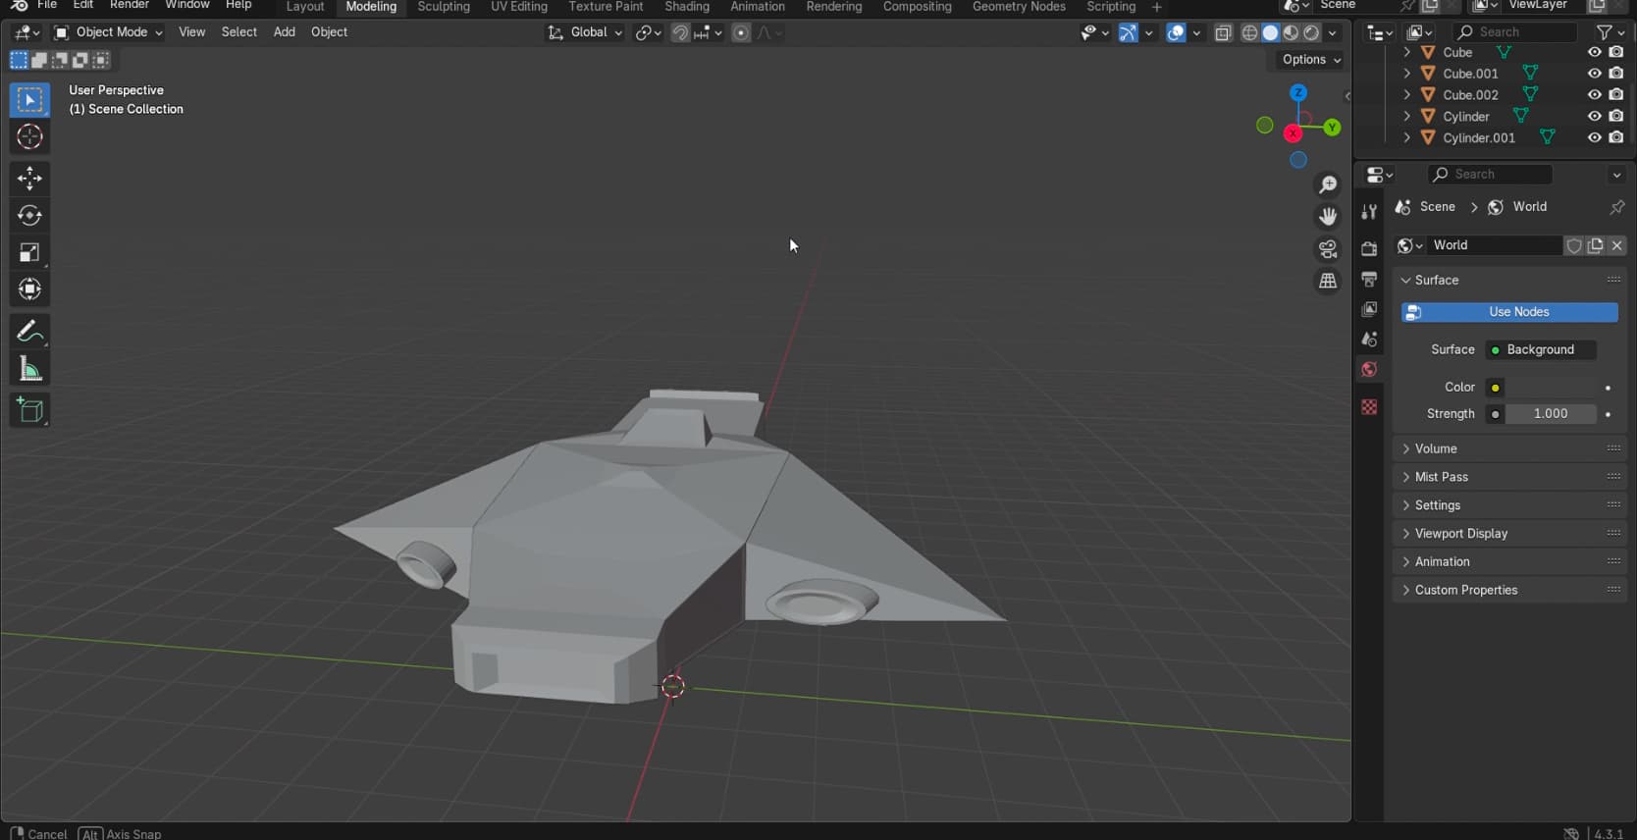Screen dimensions: 1637x840
Task: Select the Rotate tool
Action: [29, 215]
